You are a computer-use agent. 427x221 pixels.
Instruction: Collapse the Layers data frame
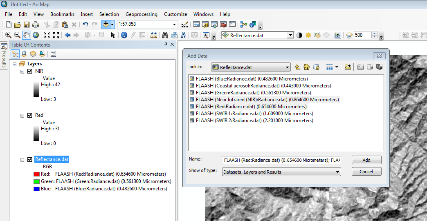pos(14,64)
